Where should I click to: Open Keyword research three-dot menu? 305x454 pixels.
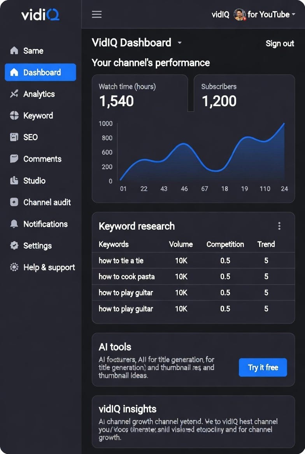click(x=279, y=226)
